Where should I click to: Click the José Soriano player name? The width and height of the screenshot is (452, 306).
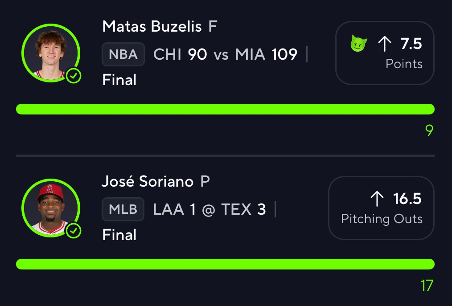pyautogui.click(x=148, y=182)
